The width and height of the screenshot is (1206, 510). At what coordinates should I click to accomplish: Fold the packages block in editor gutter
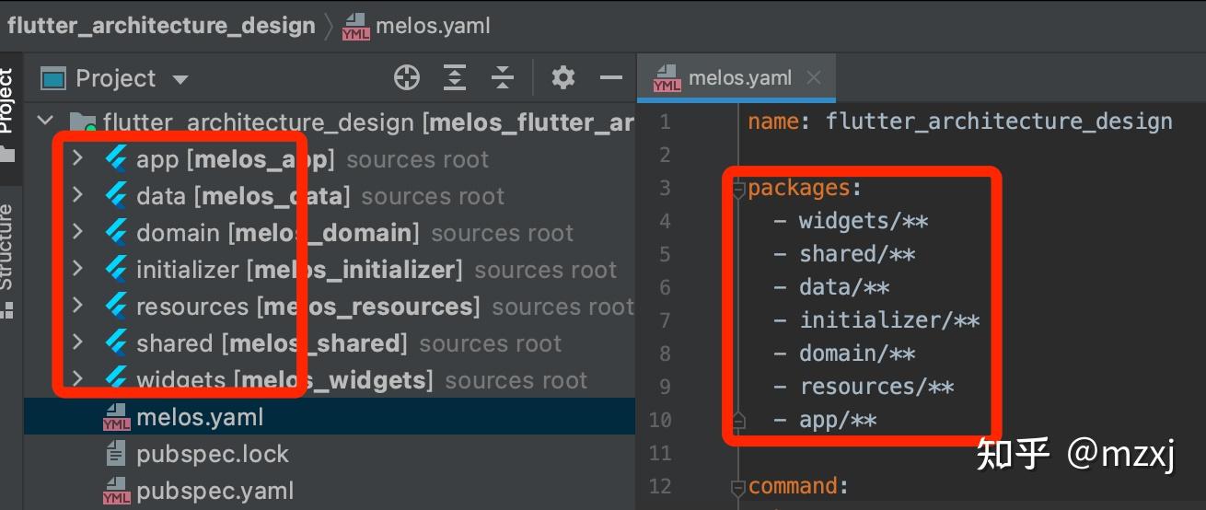tap(737, 190)
